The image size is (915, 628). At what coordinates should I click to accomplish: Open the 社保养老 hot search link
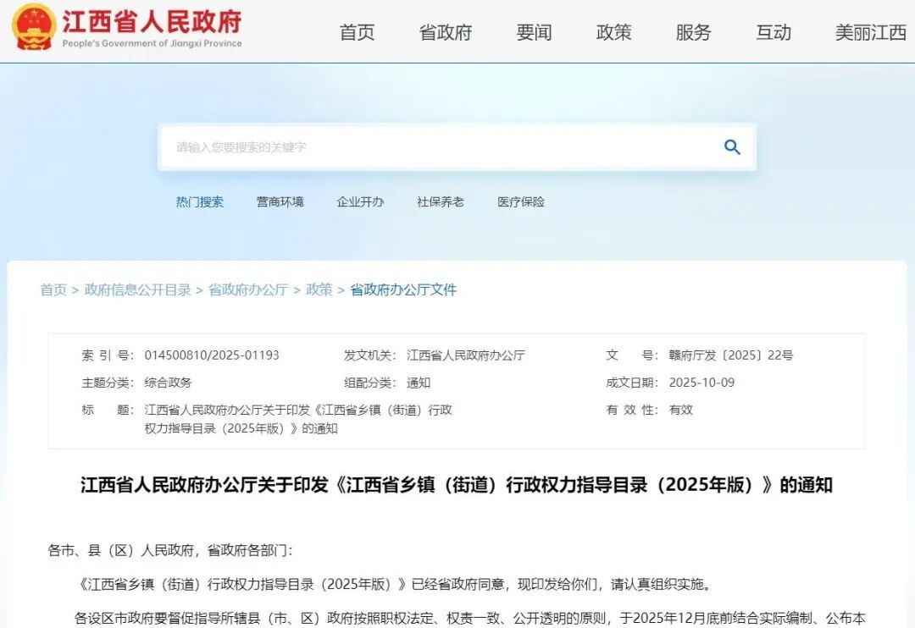[x=440, y=201]
